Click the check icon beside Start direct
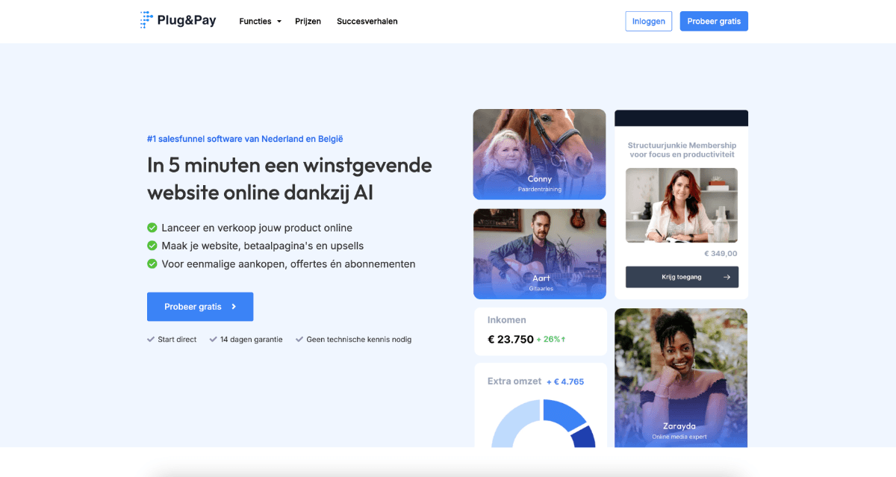The image size is (896, 477). pyautogui.click(x=151, y=339)
